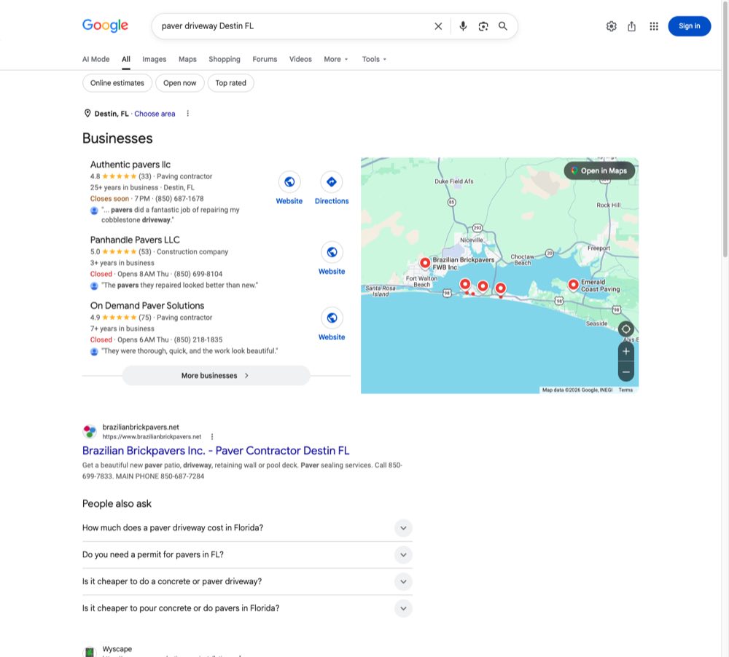Open the Authentic pavers llc Website icon
Image resolution: width=729 pixels, height=657 pixels.
click(x=289, y=181)
